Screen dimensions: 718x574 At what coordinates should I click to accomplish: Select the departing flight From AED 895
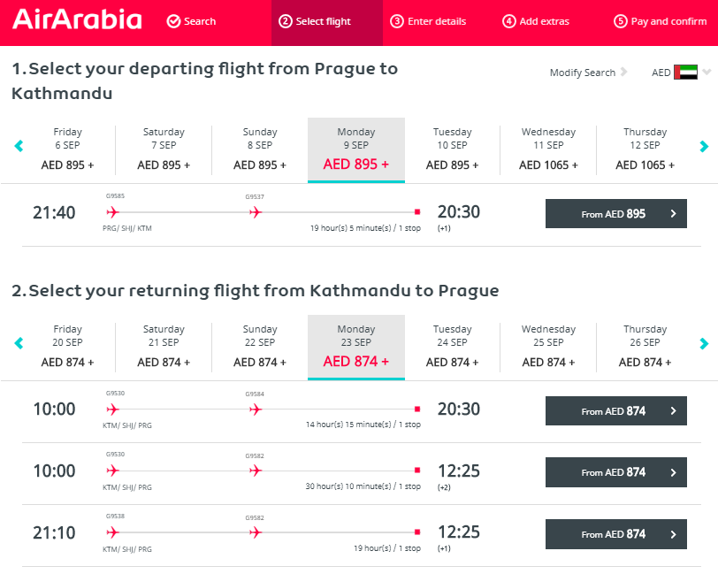point(616,213)
